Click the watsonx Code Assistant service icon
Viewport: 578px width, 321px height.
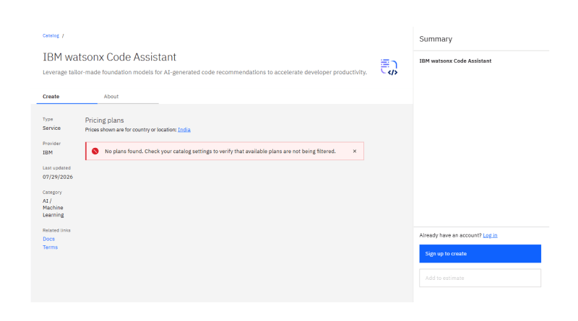coord(389,67)
